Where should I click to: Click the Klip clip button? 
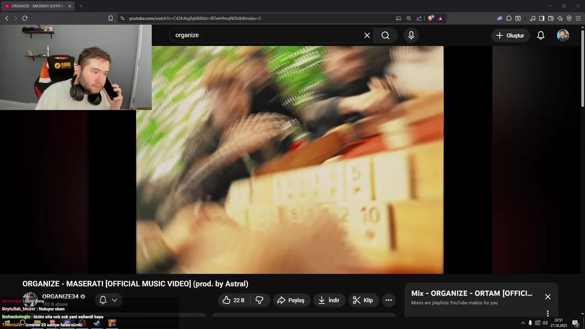[x=363, y=300]
